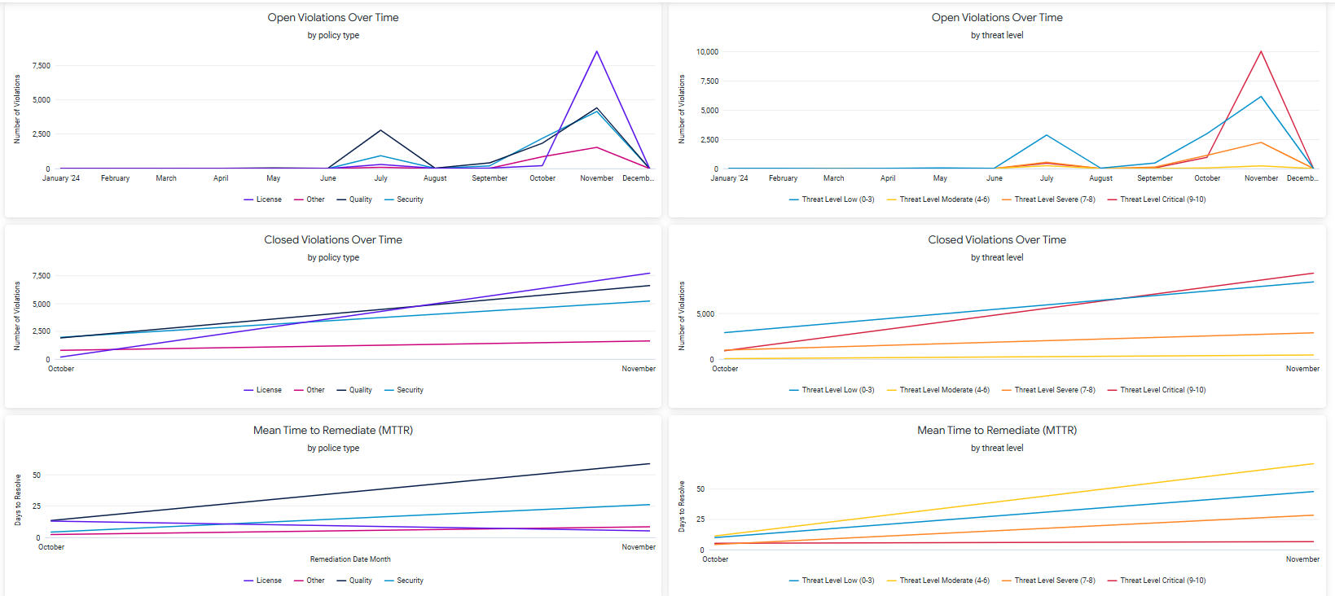This screenshot has width=1335, height=596.
Task: Toggle Quality legend in Closed Violations by policy type
Action: point(354,390)
